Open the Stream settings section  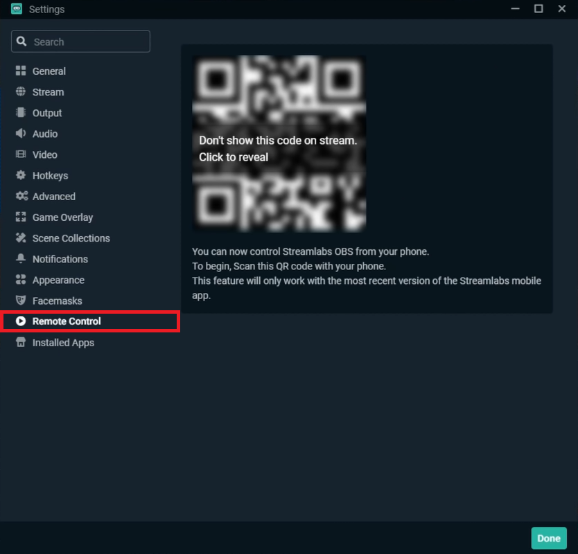49,92
